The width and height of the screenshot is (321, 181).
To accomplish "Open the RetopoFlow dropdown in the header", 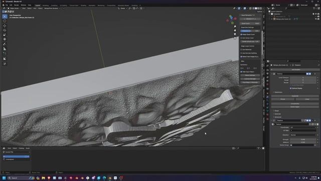I will 52,9.
